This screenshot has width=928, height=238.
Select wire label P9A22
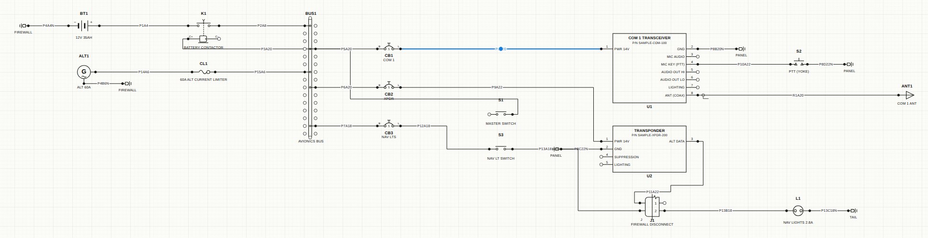[x=497, y=87]
